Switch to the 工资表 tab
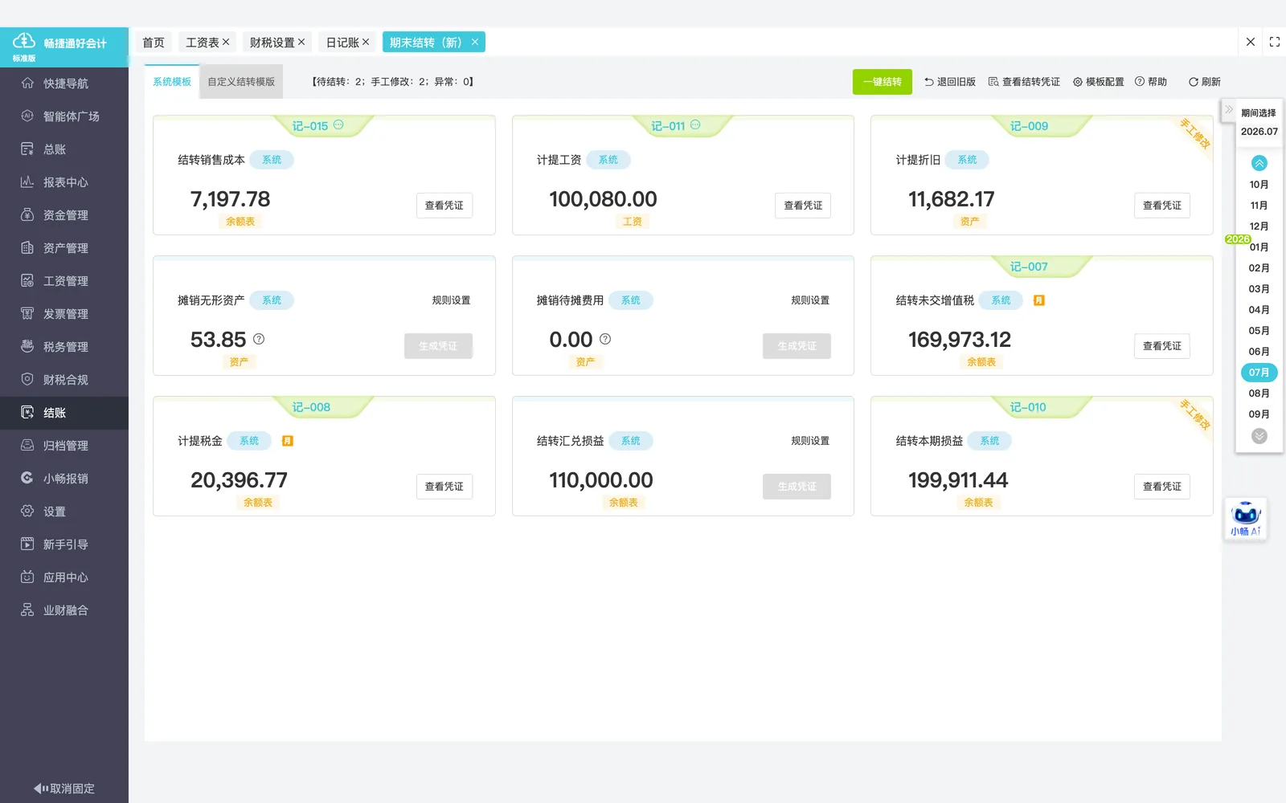 click(203, 43)
